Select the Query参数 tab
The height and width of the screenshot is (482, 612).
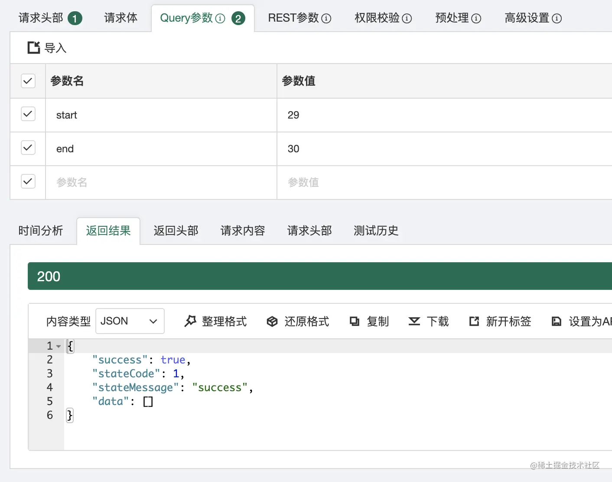(x=202, y=18)
